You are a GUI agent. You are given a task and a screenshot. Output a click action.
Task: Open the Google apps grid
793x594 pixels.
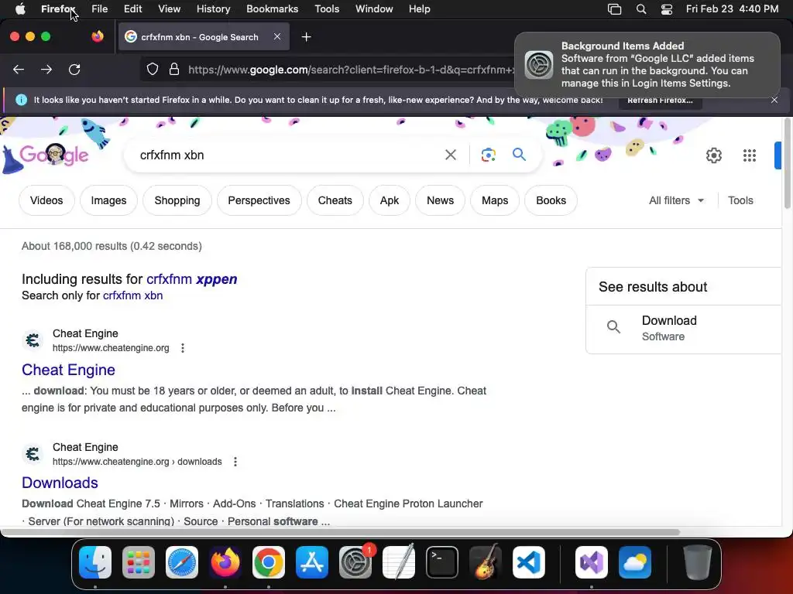(x=750, y=155)
